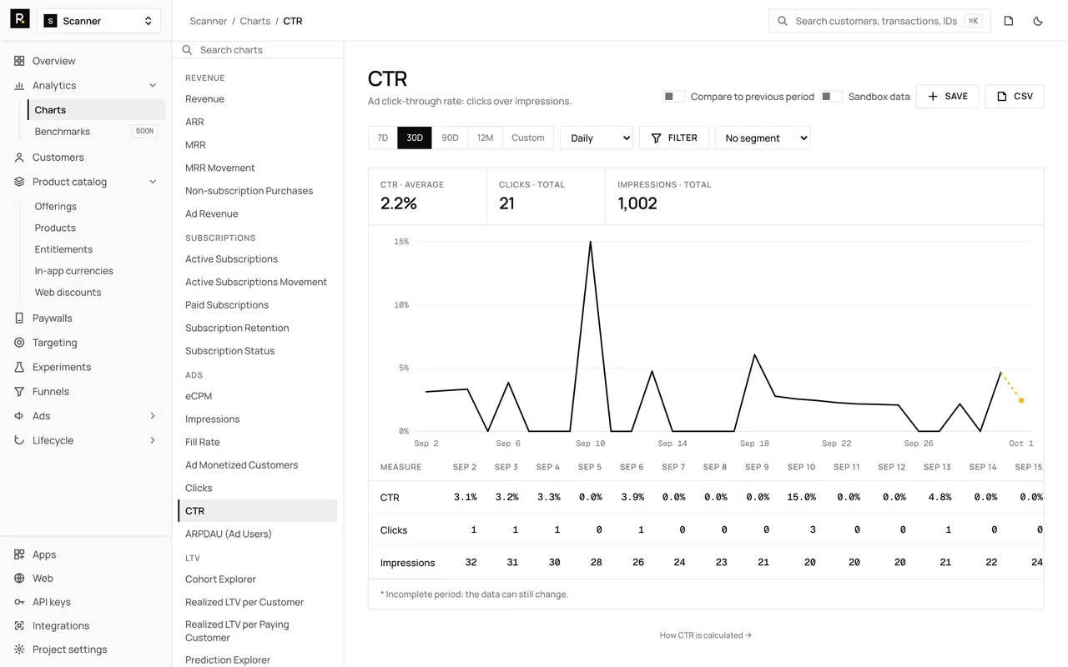Screen dimensions: 1068x667
Task: Enable Compare to previous period toggle
Action: [674, 97]
